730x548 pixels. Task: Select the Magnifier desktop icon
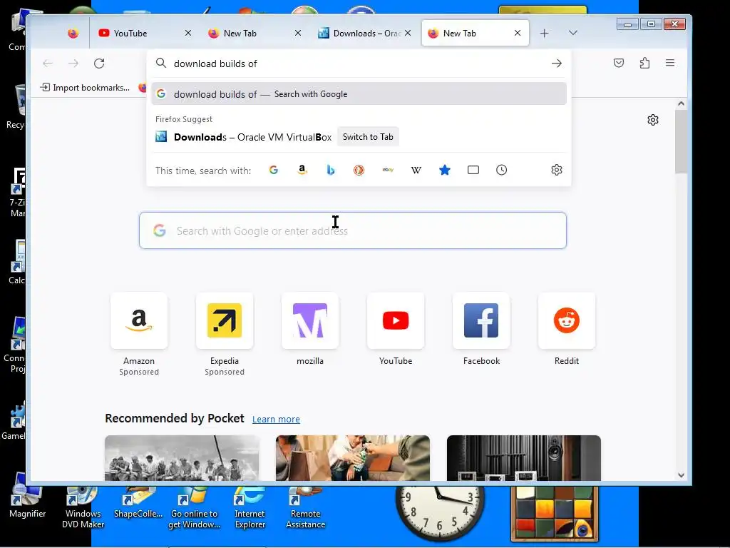28,502
